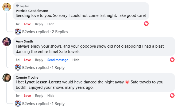Image resolution: width=181 pixels, height=108 pixels.
Task: Send message to Amy Smith
Action: 58,60
